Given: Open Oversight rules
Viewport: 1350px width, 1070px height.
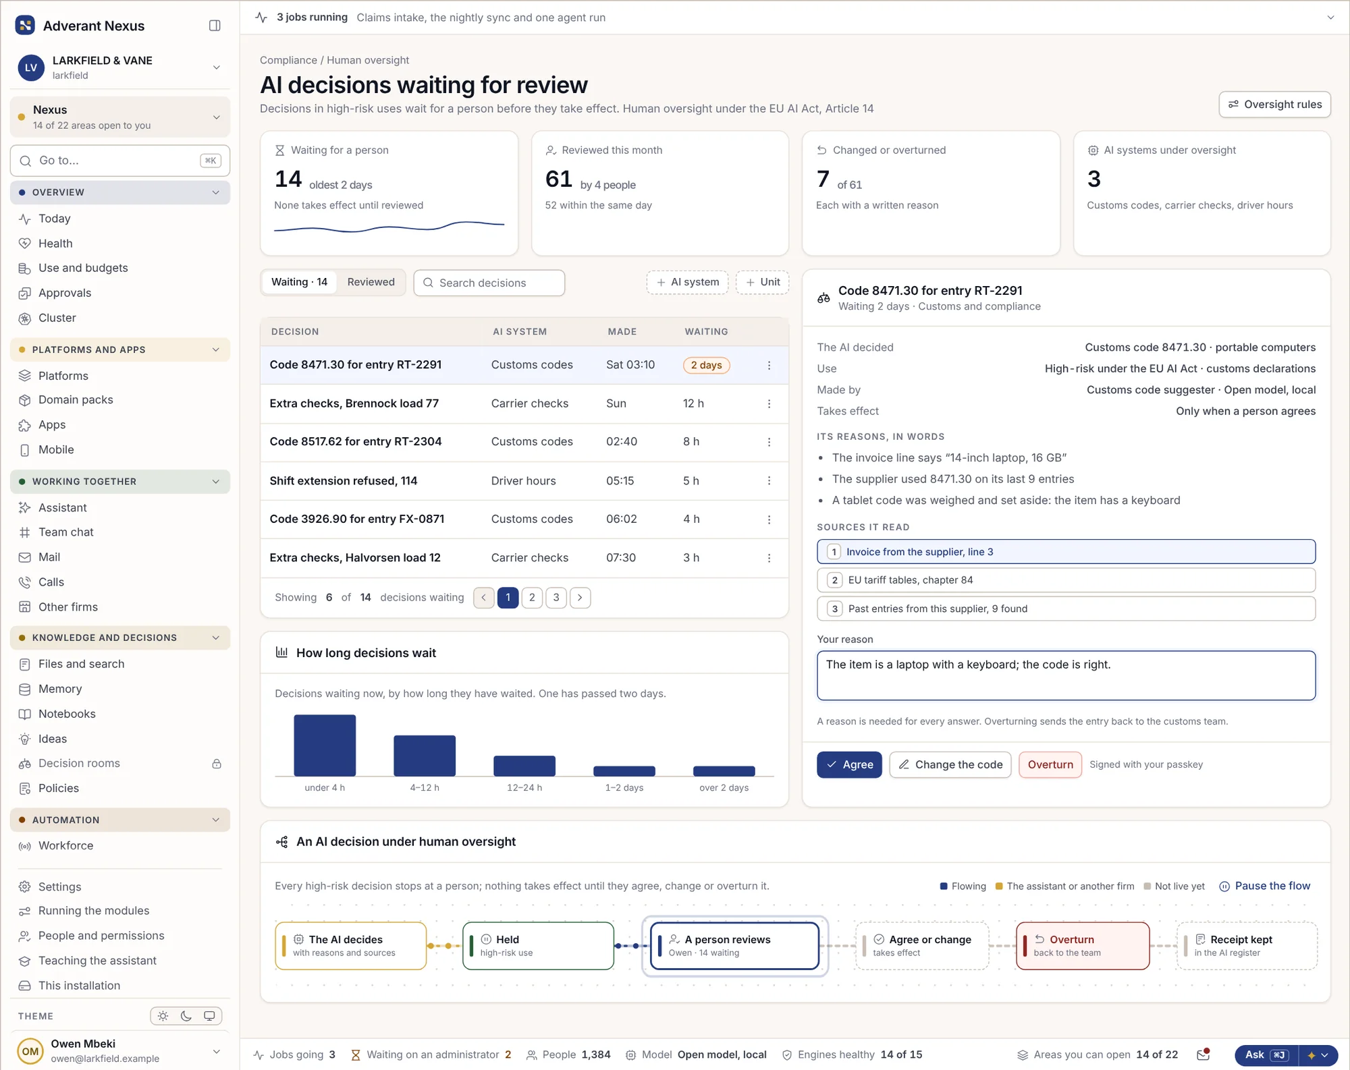Looking at the screenshot, I should 1274,105.
